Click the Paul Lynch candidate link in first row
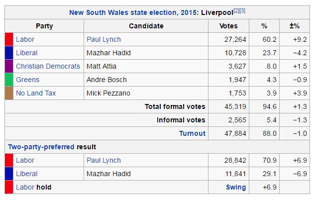313x200 pixels. click(104, 39)
